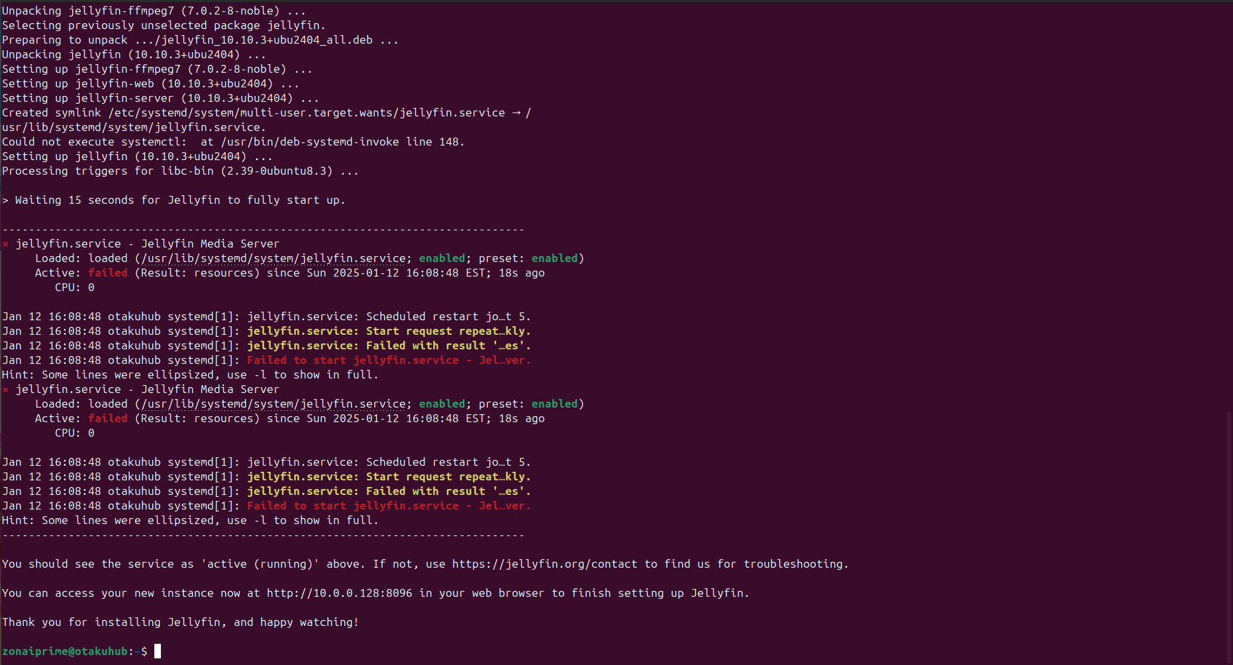The height and width of the screenshot is (665, 1233).
Task: Open the http://10.0.0.128:8096 instance URL
Action: click(x=339, y=593)
